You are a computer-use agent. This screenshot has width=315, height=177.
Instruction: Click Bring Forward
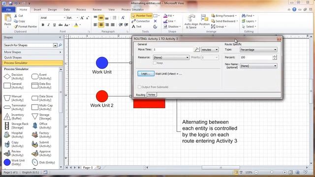click(224, 16)
